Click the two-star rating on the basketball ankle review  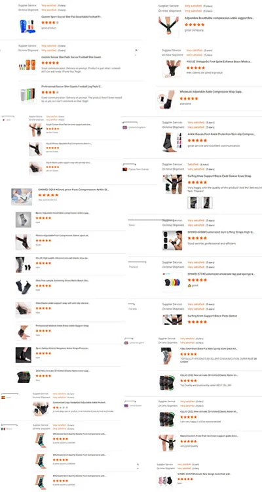(x=60, y=407)
